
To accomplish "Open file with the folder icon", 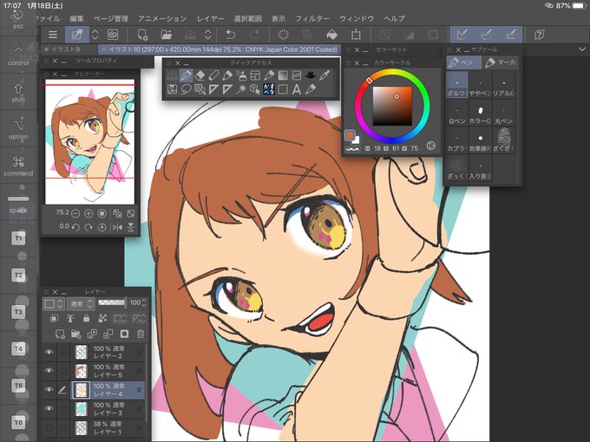I will 166,35.
